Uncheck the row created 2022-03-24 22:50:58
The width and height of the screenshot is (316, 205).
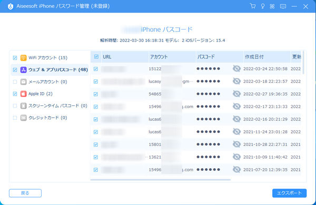coord(96,69)
